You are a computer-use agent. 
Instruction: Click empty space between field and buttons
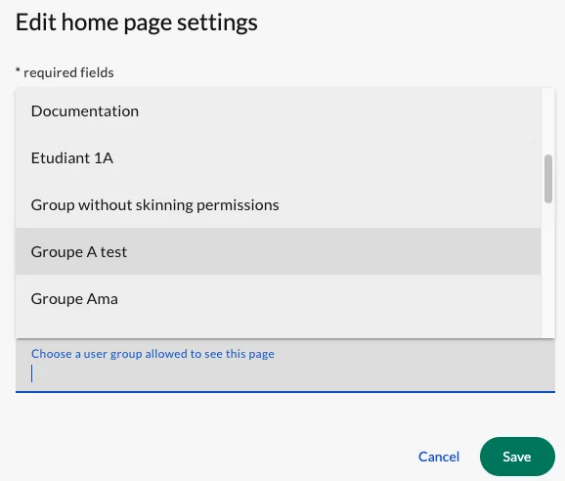pos(285,415)
